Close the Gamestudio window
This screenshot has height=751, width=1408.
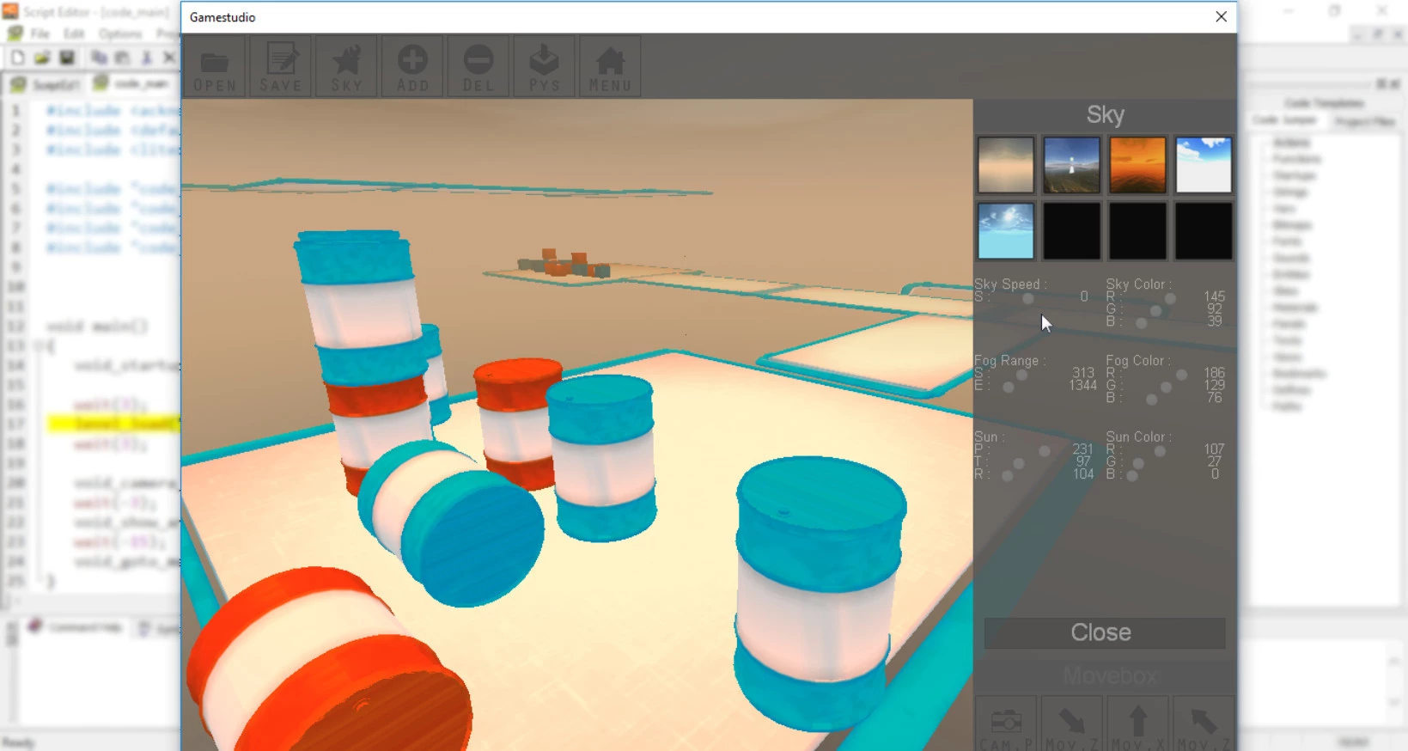[x=1221, y=16]
